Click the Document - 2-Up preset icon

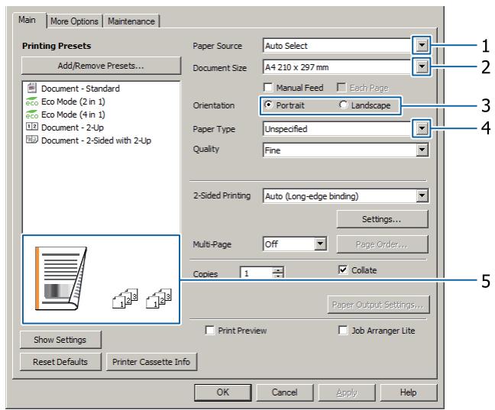pos(32,127)
